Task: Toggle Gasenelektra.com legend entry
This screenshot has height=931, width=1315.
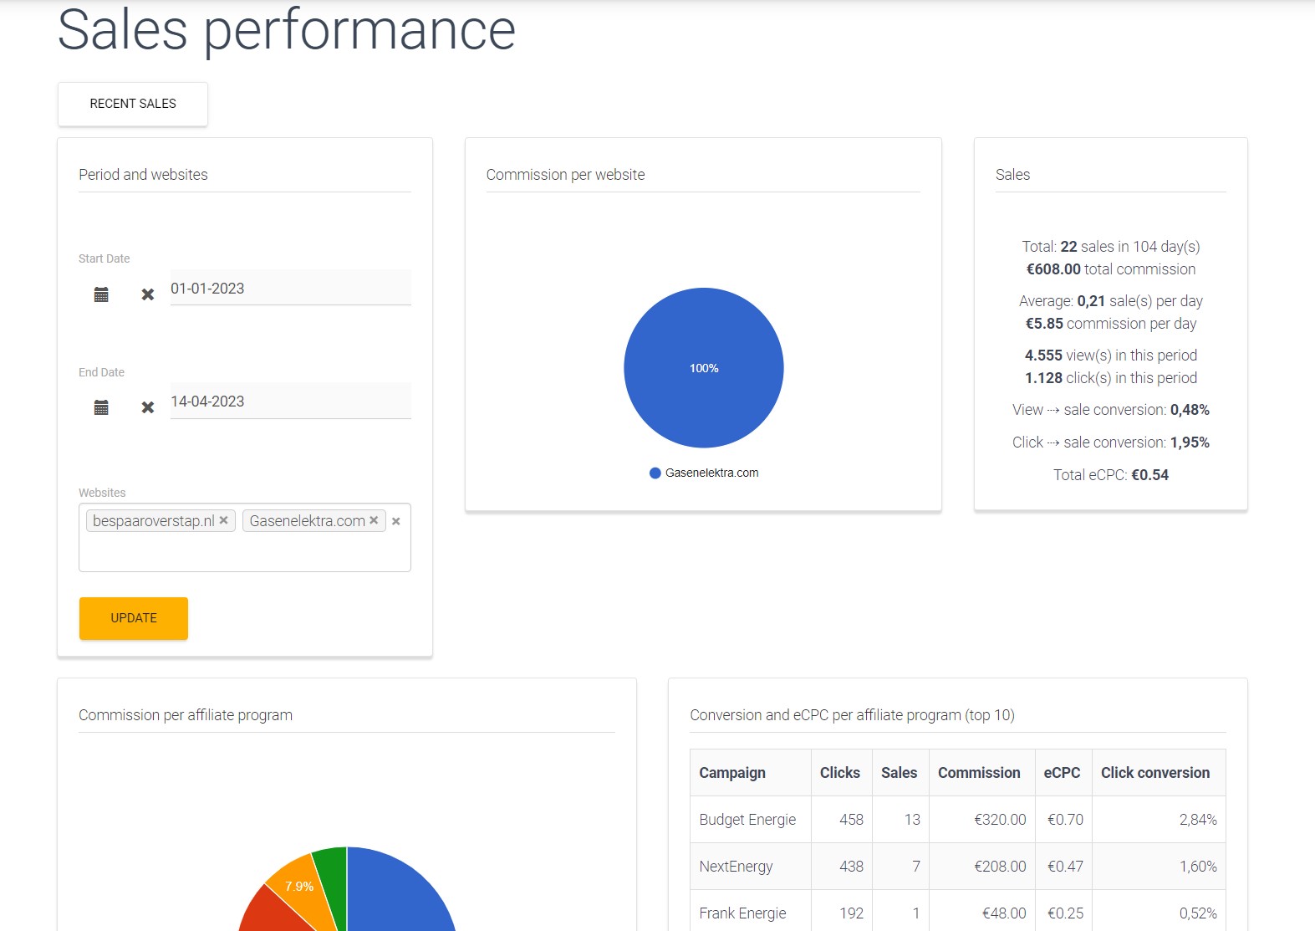Action: 704,473
